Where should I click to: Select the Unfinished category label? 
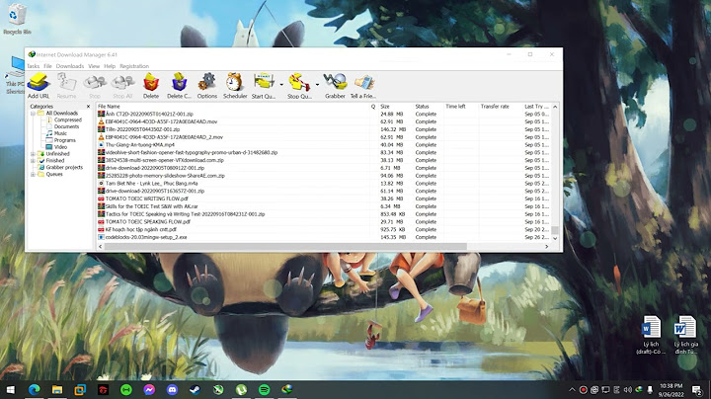tap(57, 154)
